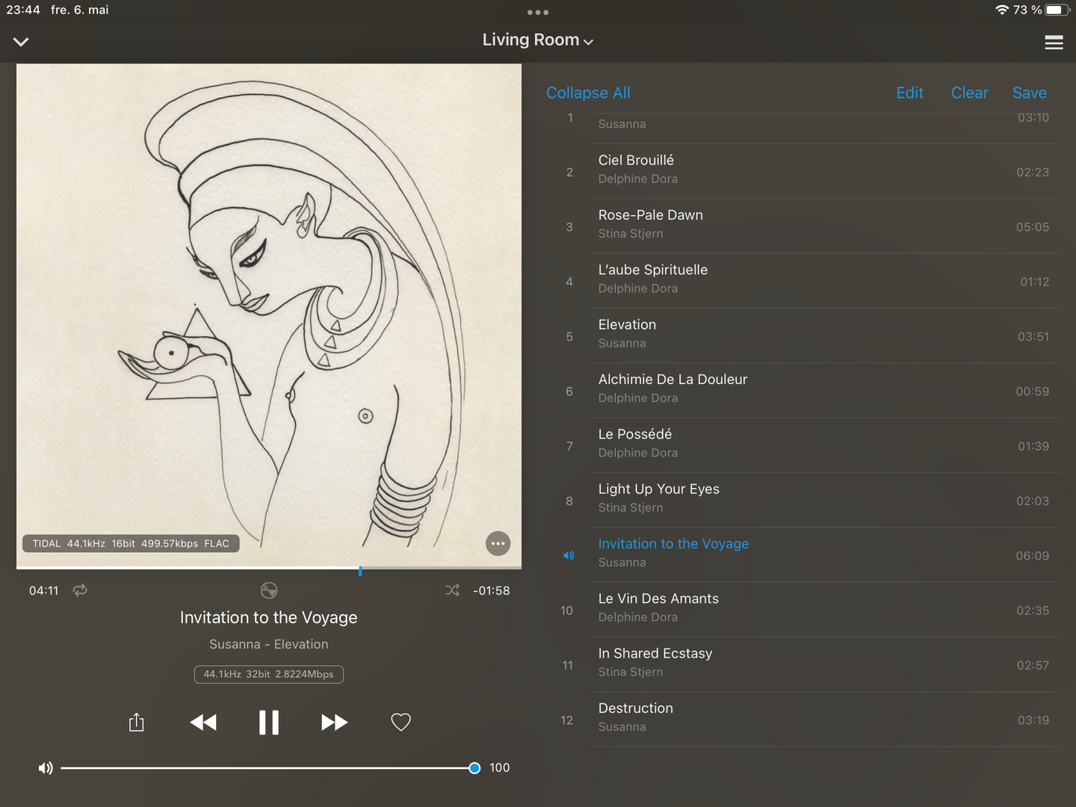Open the hamburger menu
This screenshot has height=807, width=1076.
[x=1054, y=43]
